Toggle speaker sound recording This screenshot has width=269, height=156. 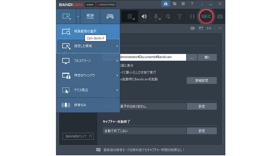(x=144, y=16)
